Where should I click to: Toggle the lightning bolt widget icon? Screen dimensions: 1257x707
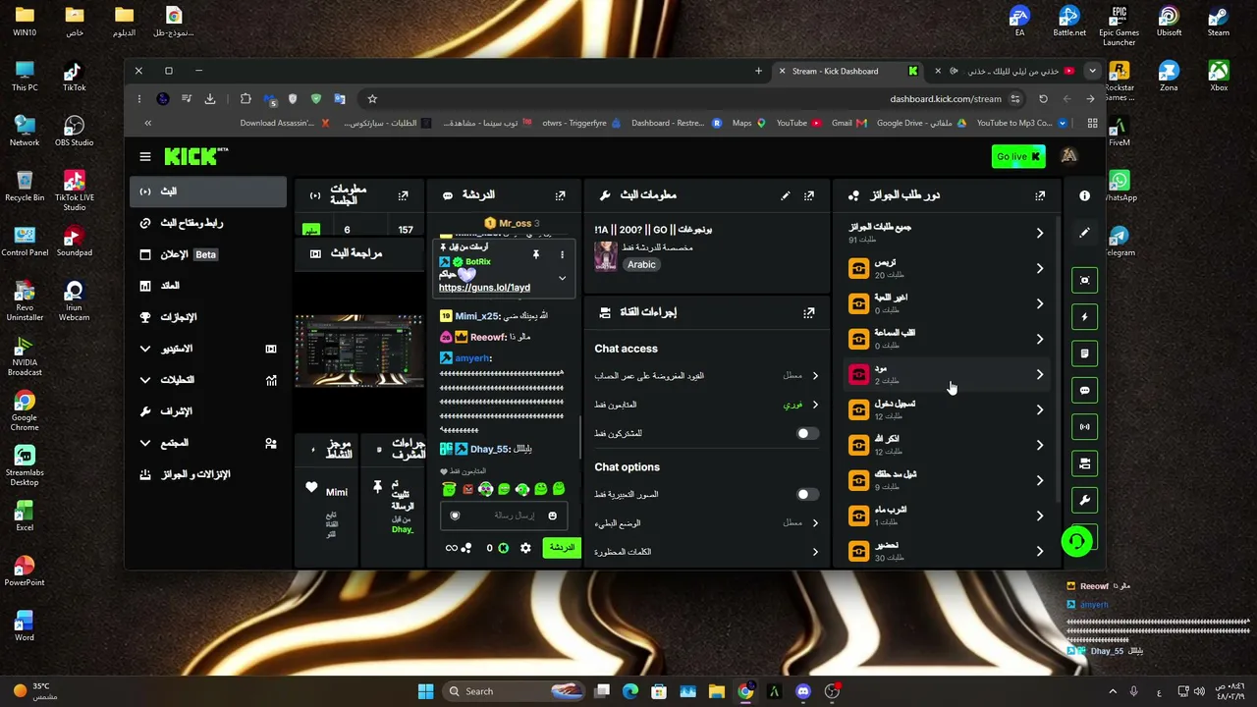(x=1085, y=317)
